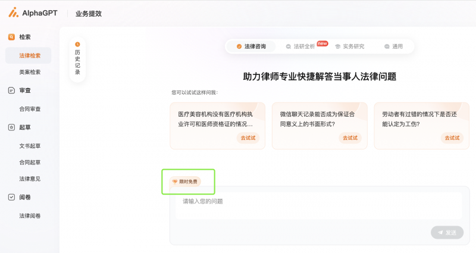The image size is (476, 253).
Task: Click the 限时免费 diamond icon
Action: [x=175, y=182]
